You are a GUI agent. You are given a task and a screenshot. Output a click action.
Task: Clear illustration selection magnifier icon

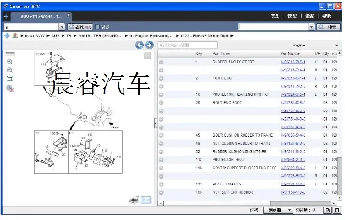(10, 88)
